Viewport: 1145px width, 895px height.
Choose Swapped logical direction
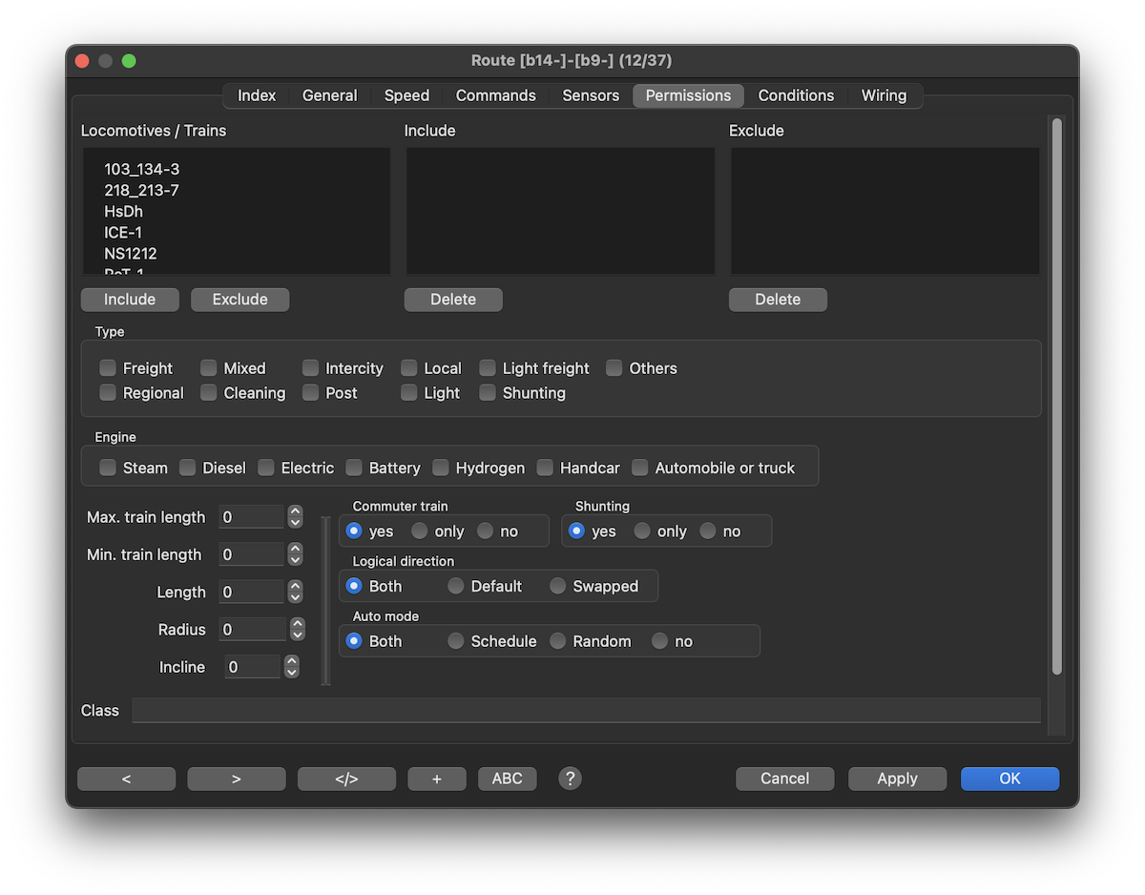point(557,586)
